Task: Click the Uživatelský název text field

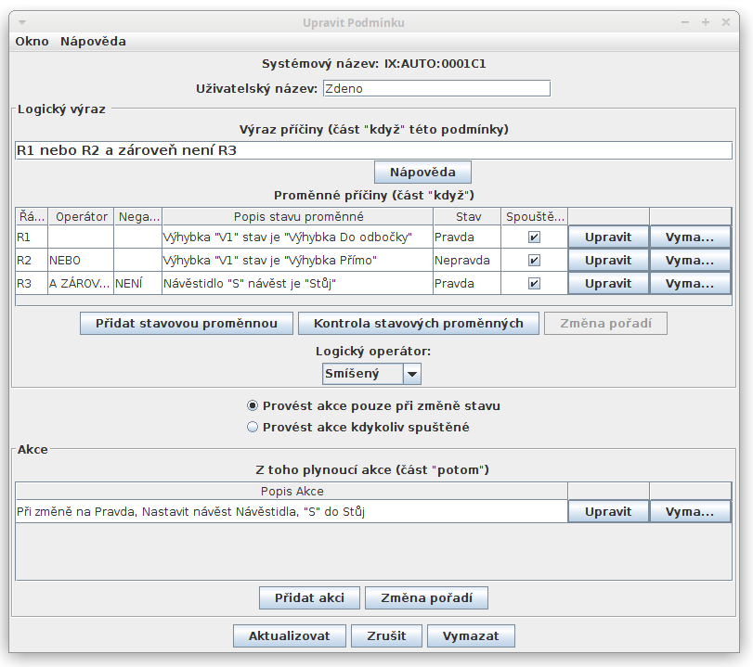Action: pyautogui.click(x=435, y=89)
